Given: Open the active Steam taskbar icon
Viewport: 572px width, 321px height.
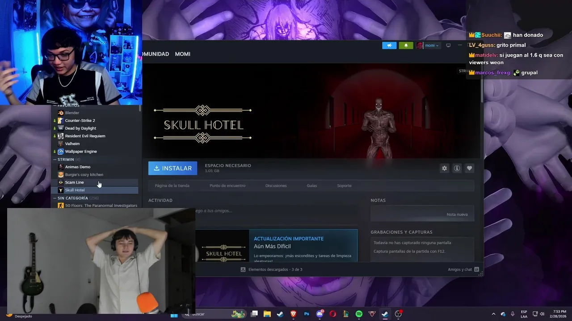Looking at the screenshot, I should 385,314.
